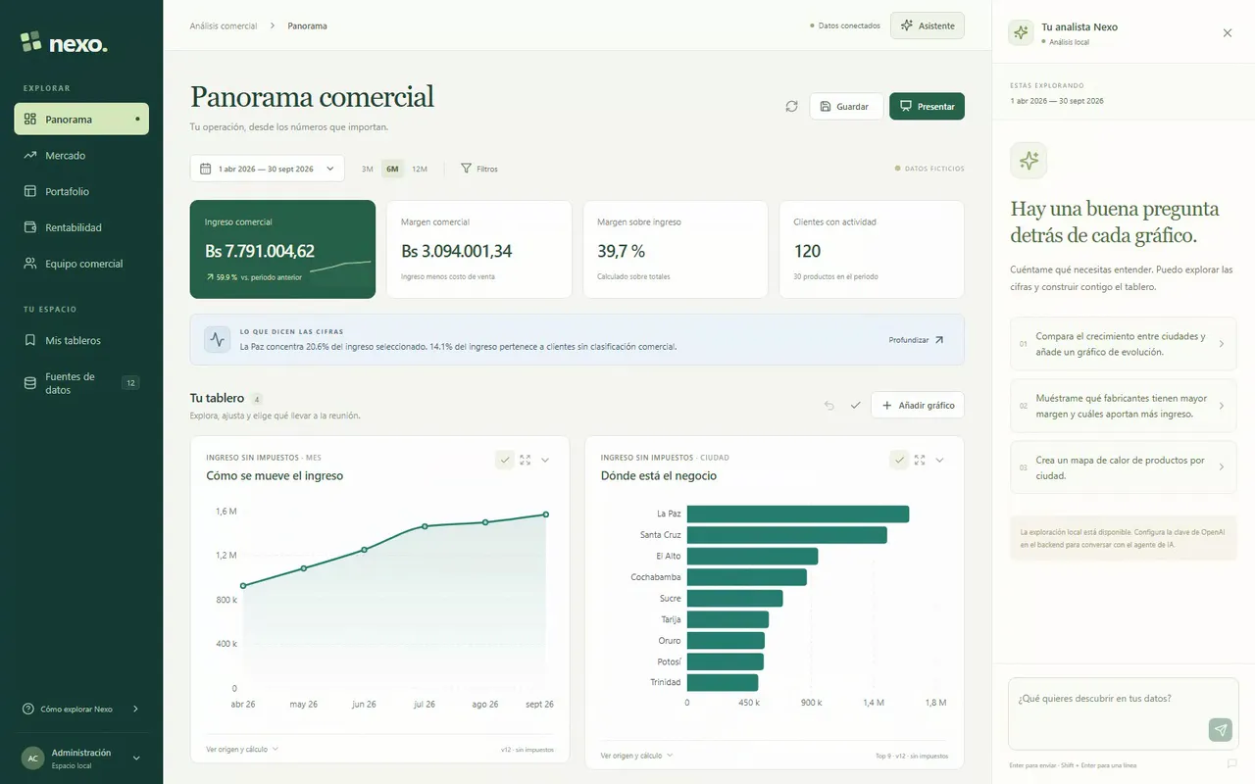Send the message with the paper-plane icon
The image size is (1255, 784).
[1220, 729]
